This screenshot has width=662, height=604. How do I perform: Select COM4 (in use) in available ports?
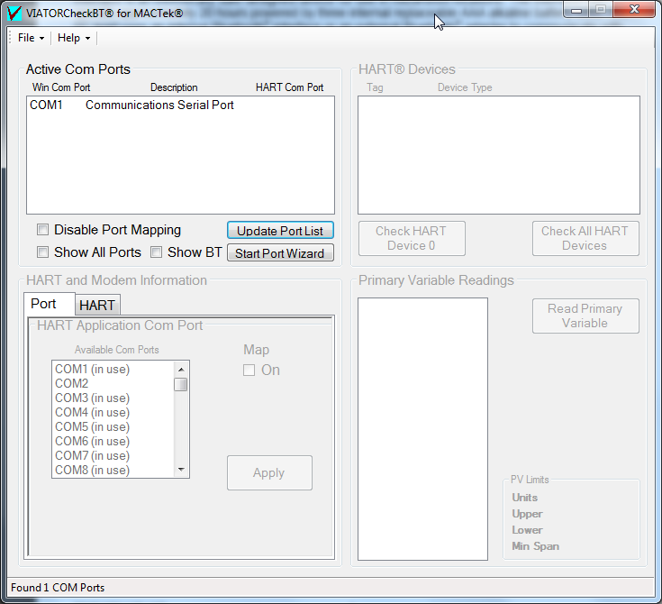(x=113, y=412)
